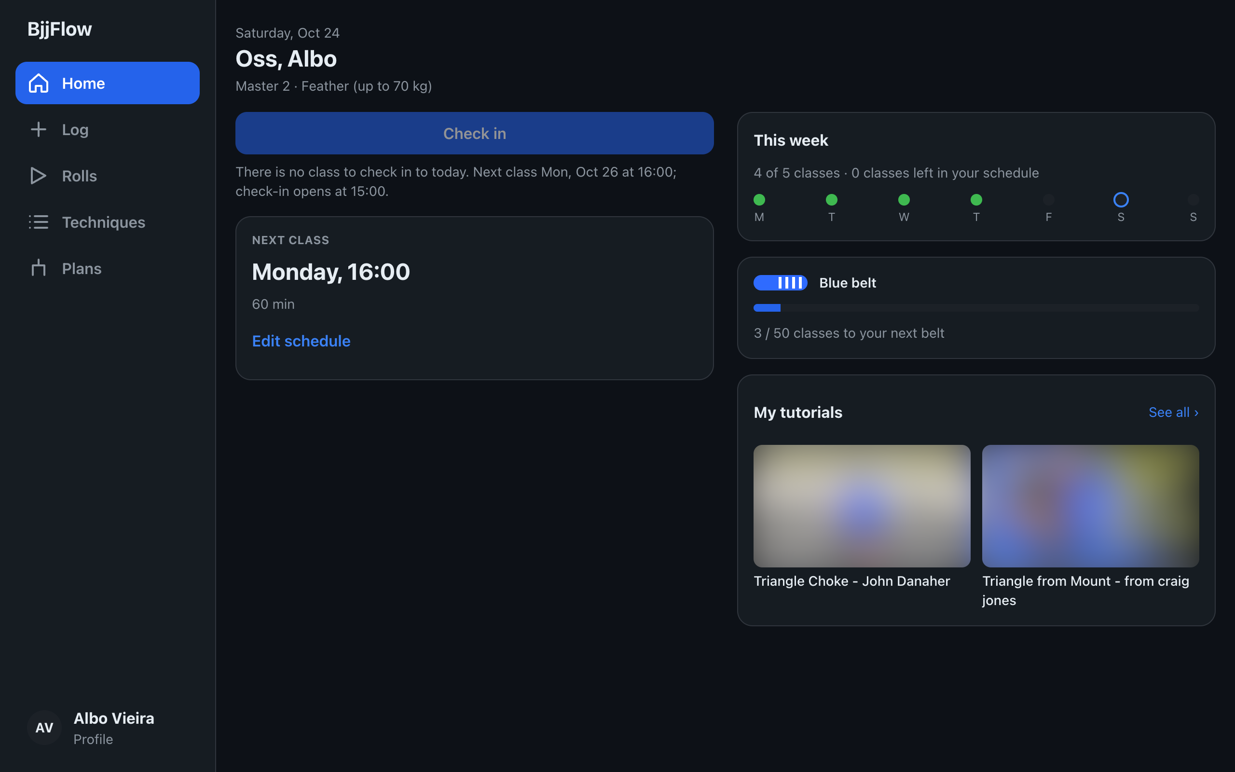The height and width of the screenshot is (772, 1235).
Task: Click 'Triangle Choke - John Danaher' title text
Action: (852, 581)
